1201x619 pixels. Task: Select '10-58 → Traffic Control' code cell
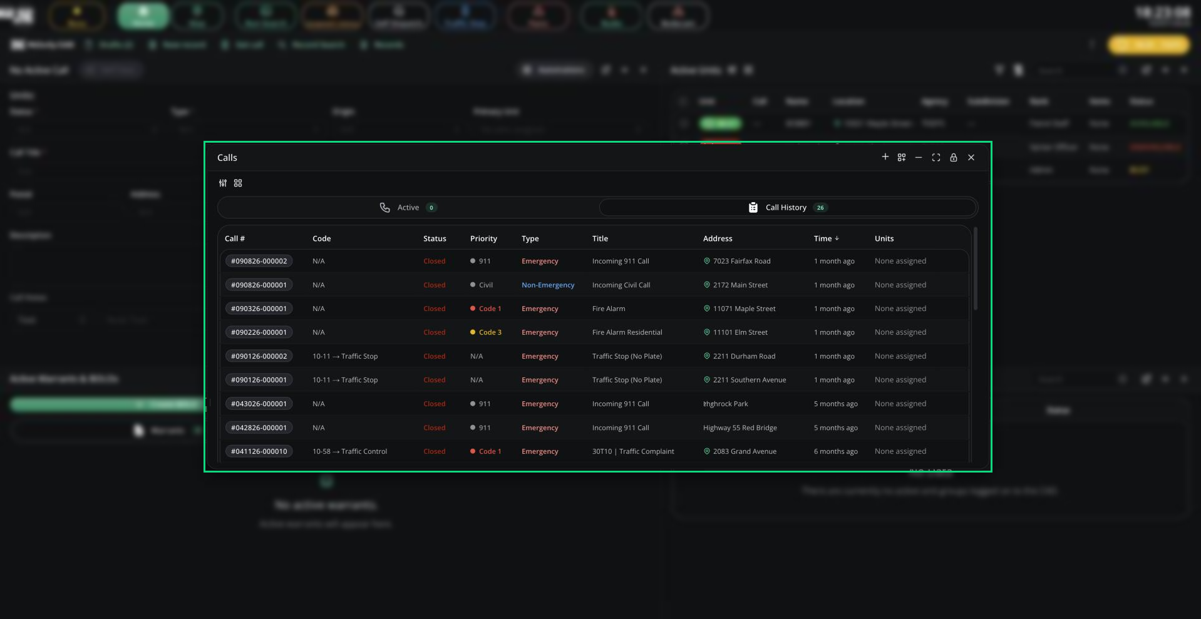click(349, 451)
